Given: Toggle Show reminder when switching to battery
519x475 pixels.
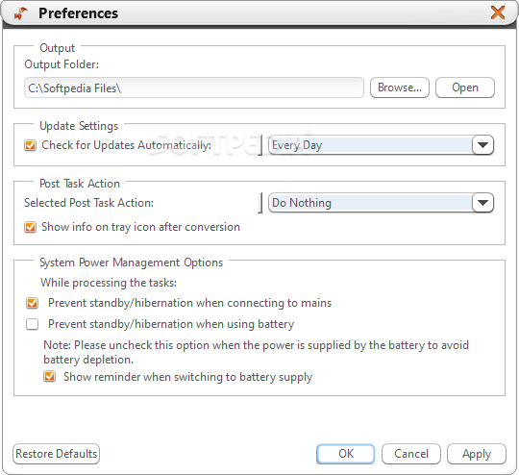Looking at the screenshot, I should (50, 377).
